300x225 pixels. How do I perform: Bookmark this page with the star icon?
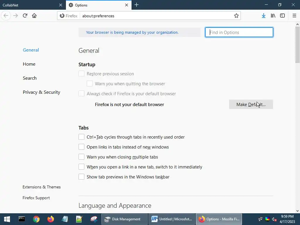point(236,16)
